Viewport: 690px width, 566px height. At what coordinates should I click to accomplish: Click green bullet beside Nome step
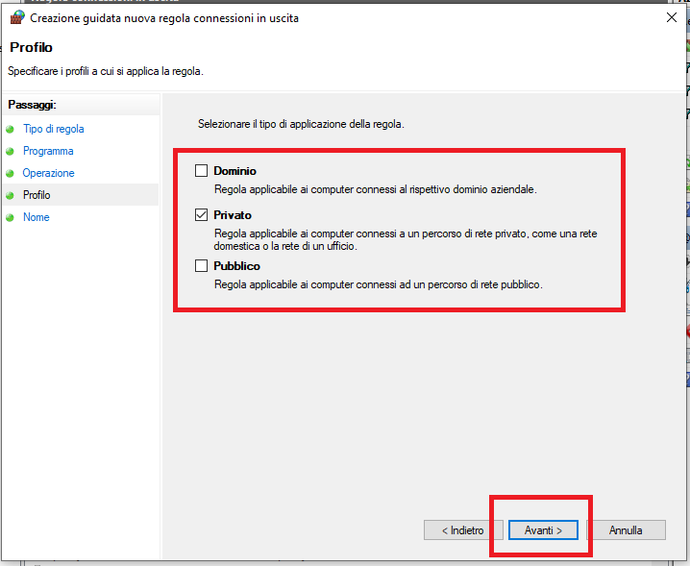[x=11, y=217]
